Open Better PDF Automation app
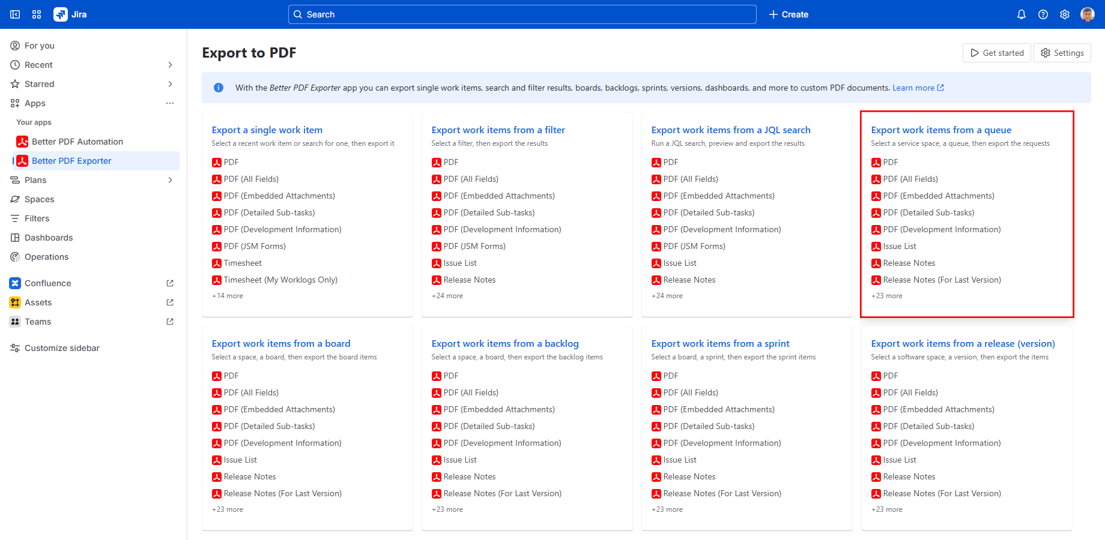1105x540 pixels. 77,142
